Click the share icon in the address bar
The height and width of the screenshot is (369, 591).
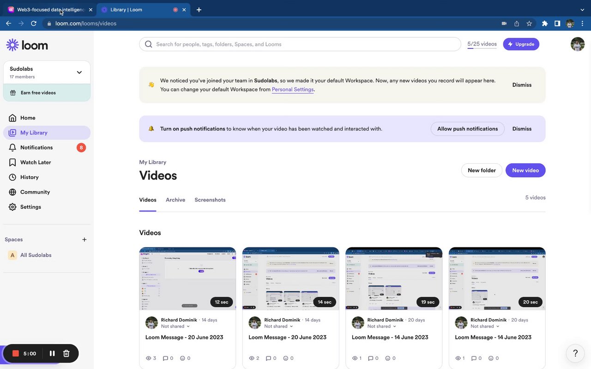[517, 24]
